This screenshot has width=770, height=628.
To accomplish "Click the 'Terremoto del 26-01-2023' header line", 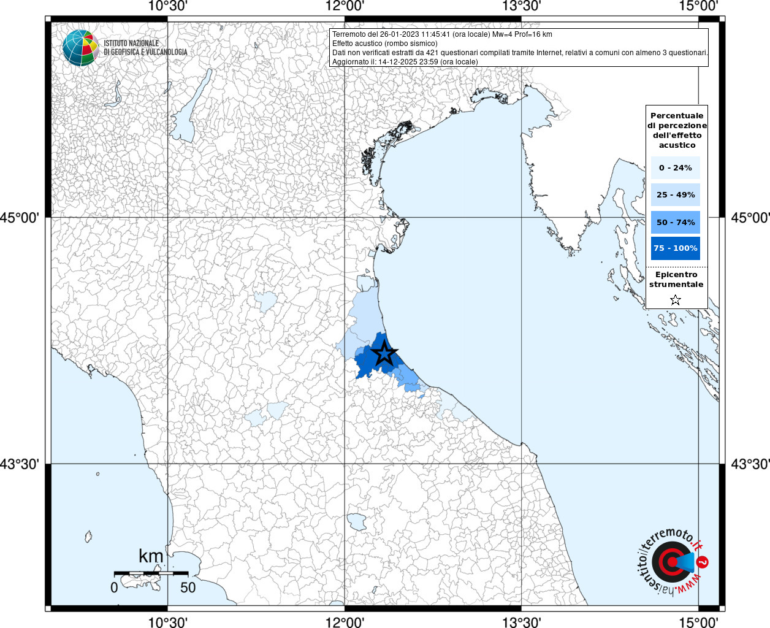I will point(442,34).
